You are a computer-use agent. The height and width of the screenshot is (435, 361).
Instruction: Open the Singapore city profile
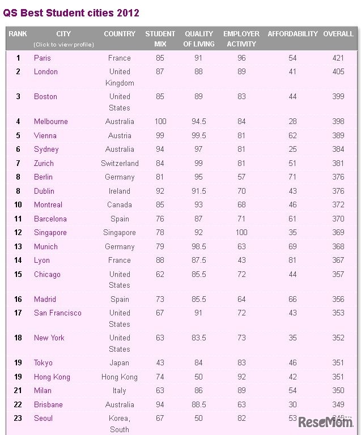(50, 232)
